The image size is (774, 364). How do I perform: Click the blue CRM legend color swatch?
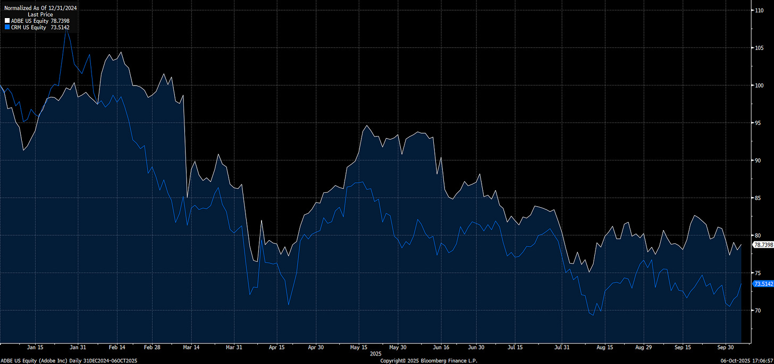[7, 27]
